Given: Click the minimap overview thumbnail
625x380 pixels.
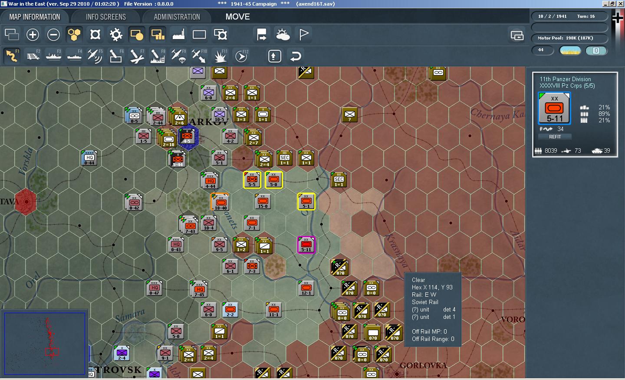Looking at the screenshot, I should [44, 343].
